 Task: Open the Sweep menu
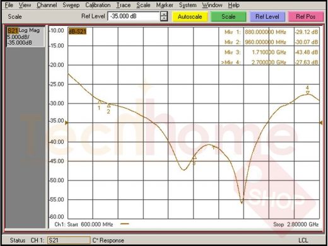(71, 5)
